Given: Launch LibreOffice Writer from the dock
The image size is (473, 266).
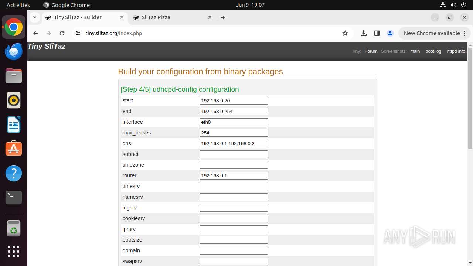Looking at the screenshot, I should (x=14, y=125).
